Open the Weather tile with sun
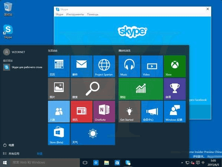Viewport: 222px width, 167px height. click(x=93, y=134)
